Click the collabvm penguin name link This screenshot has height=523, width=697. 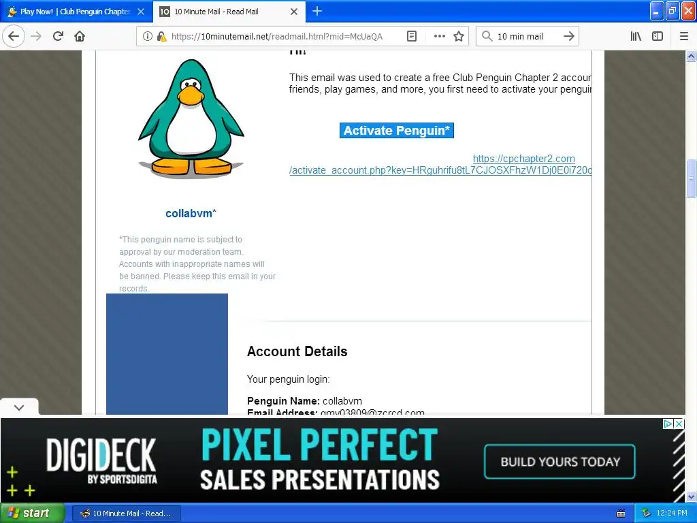[191, 213]
